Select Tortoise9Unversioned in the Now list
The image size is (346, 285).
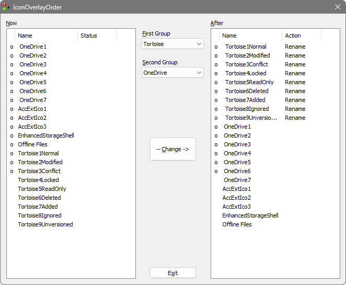tap(45, 224)
